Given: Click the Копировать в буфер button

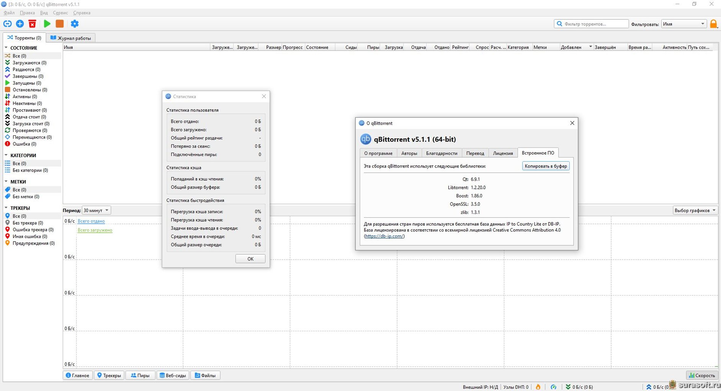Looking at the screenshot, I should point(546,166).
